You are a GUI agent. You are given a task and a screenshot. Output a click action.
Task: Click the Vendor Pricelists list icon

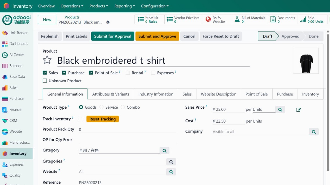point(170,19)
